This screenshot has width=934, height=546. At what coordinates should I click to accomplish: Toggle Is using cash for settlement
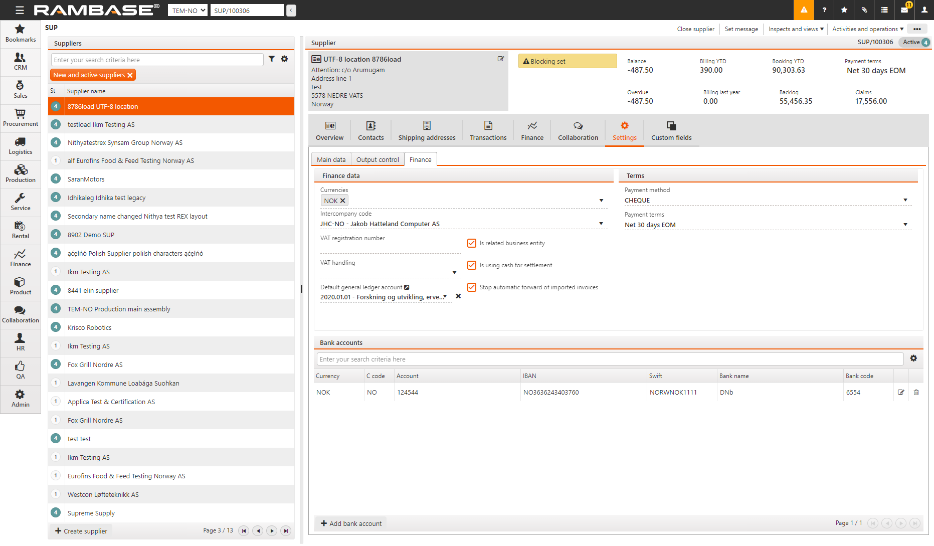pyautogui.click(x=472, y=265)
